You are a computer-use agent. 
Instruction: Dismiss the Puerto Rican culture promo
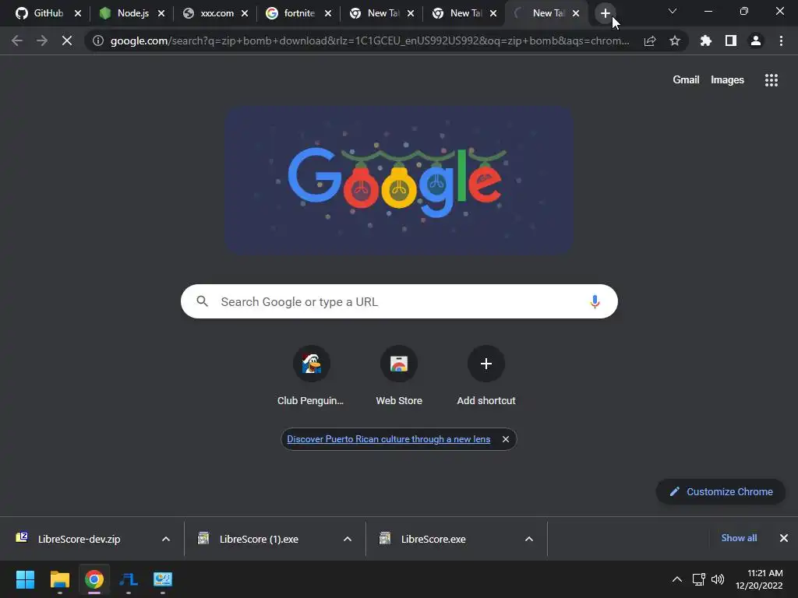(505, 439)
